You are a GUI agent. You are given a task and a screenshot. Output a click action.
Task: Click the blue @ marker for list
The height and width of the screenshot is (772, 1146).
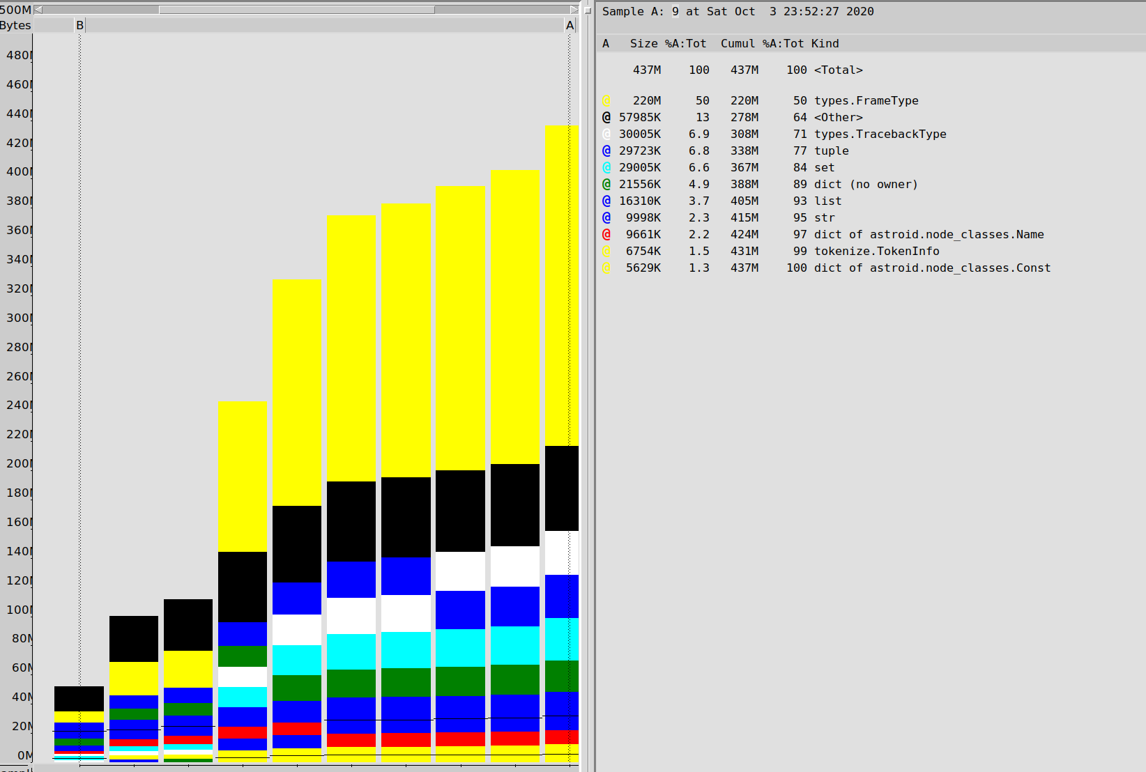click(606, 201)
